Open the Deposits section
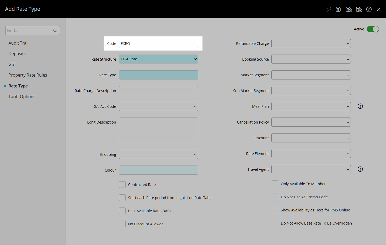 17,54
